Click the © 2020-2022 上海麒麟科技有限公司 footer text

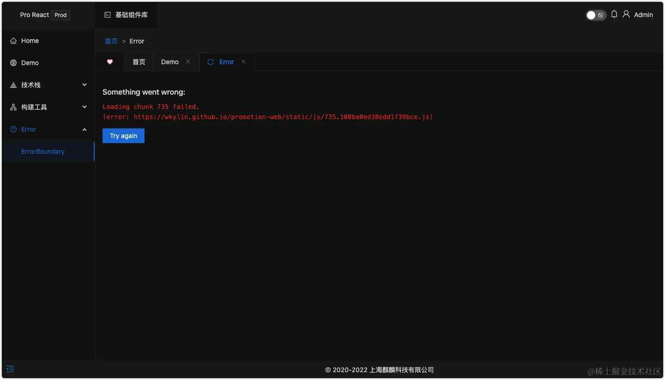click(x=380, y=370)
